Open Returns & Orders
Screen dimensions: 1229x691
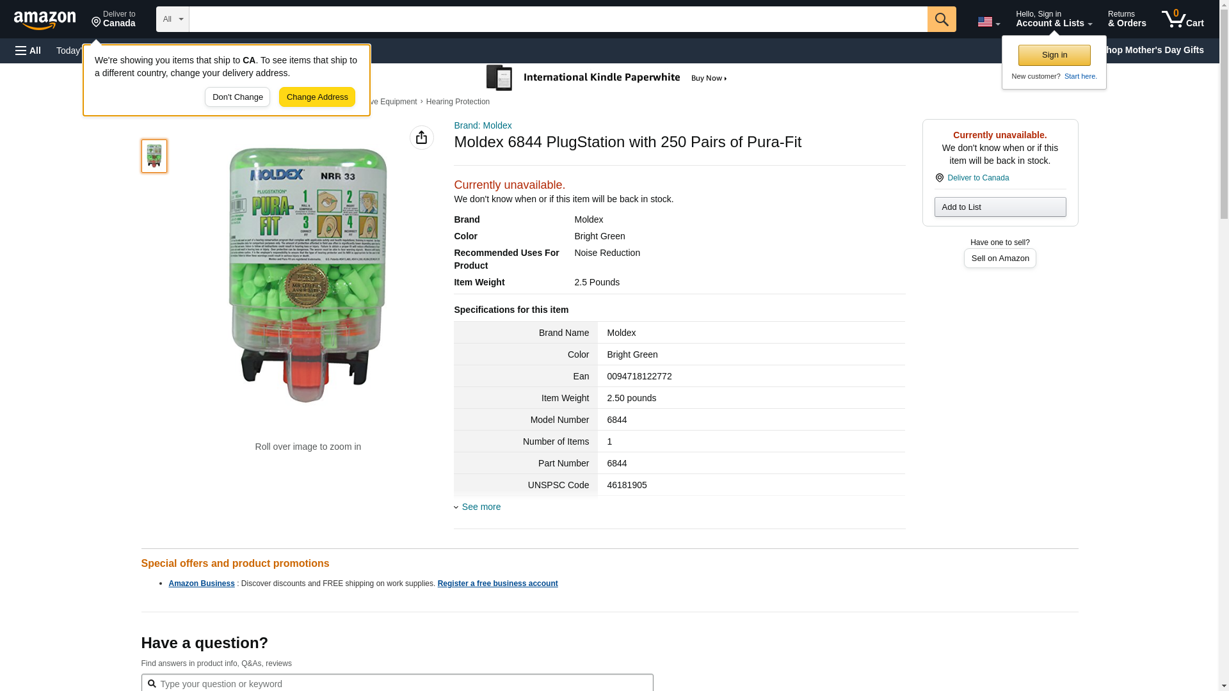1126,19
